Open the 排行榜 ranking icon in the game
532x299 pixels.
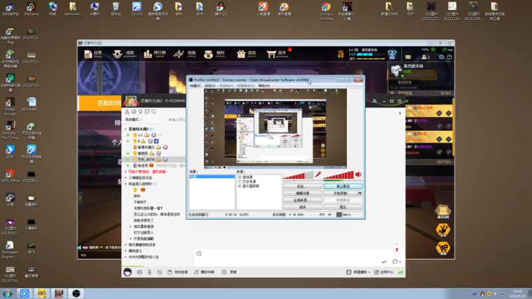point(148,54)
